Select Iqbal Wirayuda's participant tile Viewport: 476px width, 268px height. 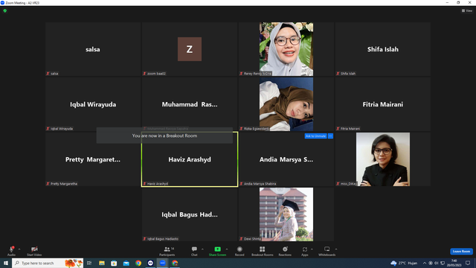93,104
